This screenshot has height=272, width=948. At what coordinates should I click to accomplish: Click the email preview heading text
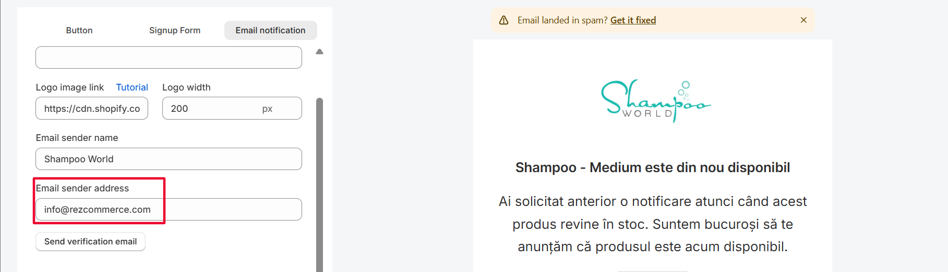[x=652, y=167]
